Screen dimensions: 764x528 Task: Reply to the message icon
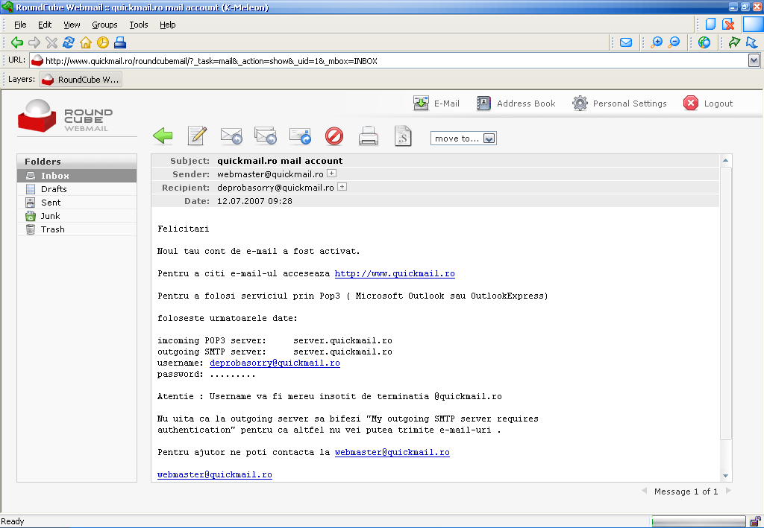pos(231,136)
